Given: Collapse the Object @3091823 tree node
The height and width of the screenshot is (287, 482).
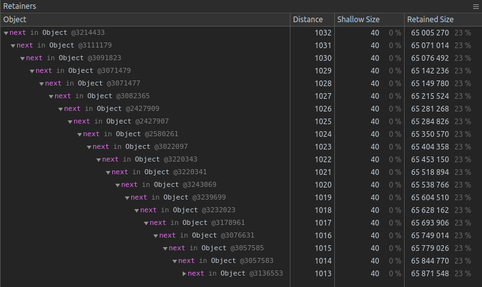Looking at the screenshot, I should (x=22, y=58).
